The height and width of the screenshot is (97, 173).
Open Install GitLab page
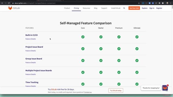click(x=116, y=8)
